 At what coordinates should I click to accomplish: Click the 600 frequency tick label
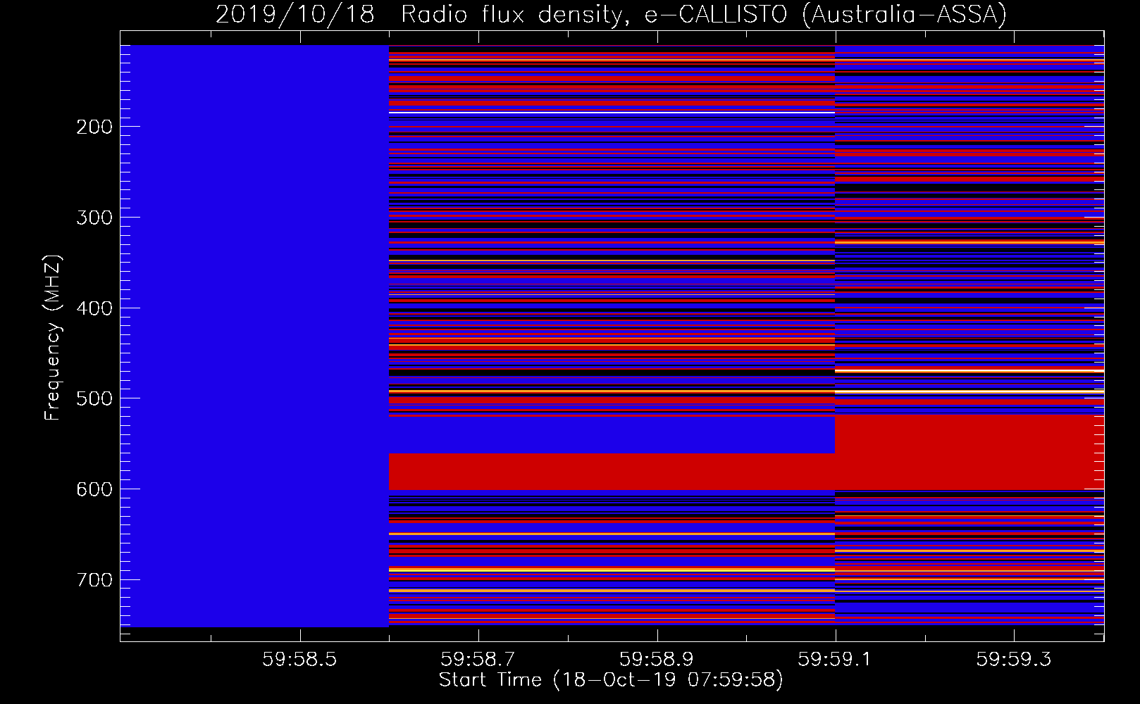click(x=94, y=489)
